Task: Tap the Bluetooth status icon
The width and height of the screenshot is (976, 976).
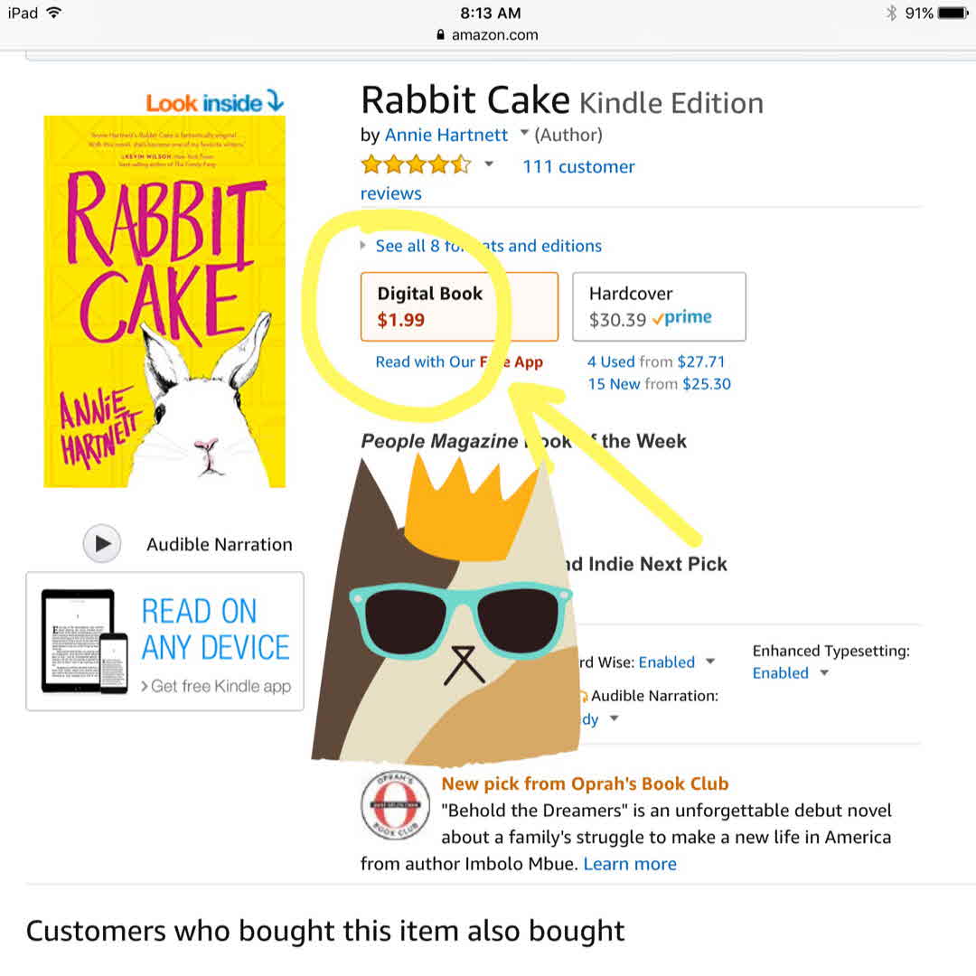Action: coord(891,13)
